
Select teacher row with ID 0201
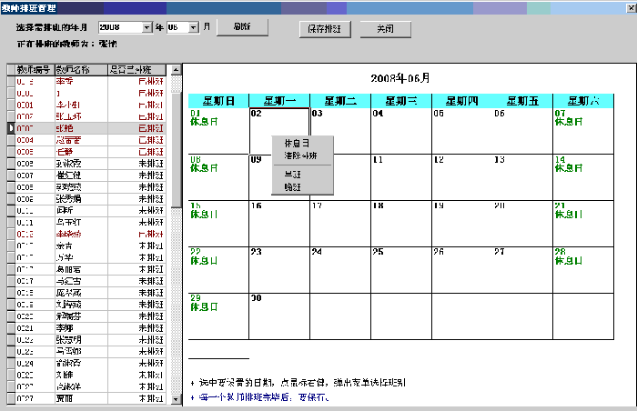coord(86,105)
